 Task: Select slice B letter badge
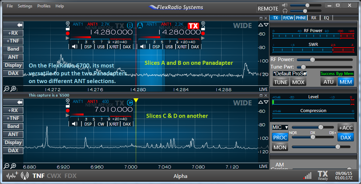click(130, 25)
